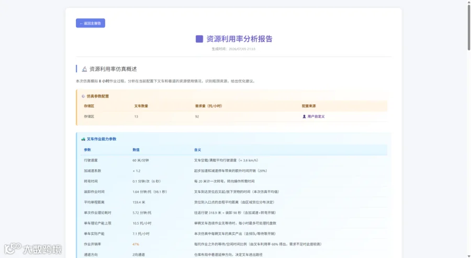Click the 平均单程距离 row label
The image size is (471, 258).
(94, 202)
